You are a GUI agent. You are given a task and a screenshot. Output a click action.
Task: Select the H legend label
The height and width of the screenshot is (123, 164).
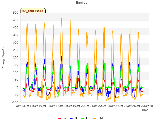76,118
